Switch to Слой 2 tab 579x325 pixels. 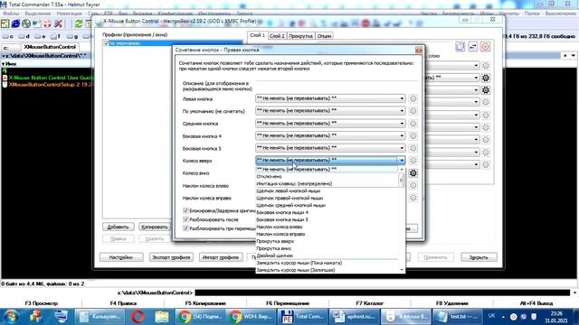(x=277, y=36)
